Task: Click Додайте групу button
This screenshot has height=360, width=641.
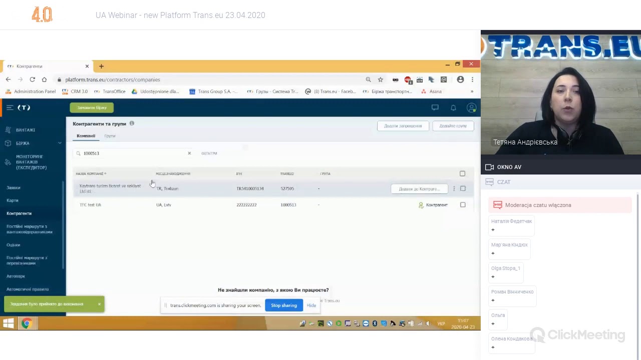Action: point(453,126)
